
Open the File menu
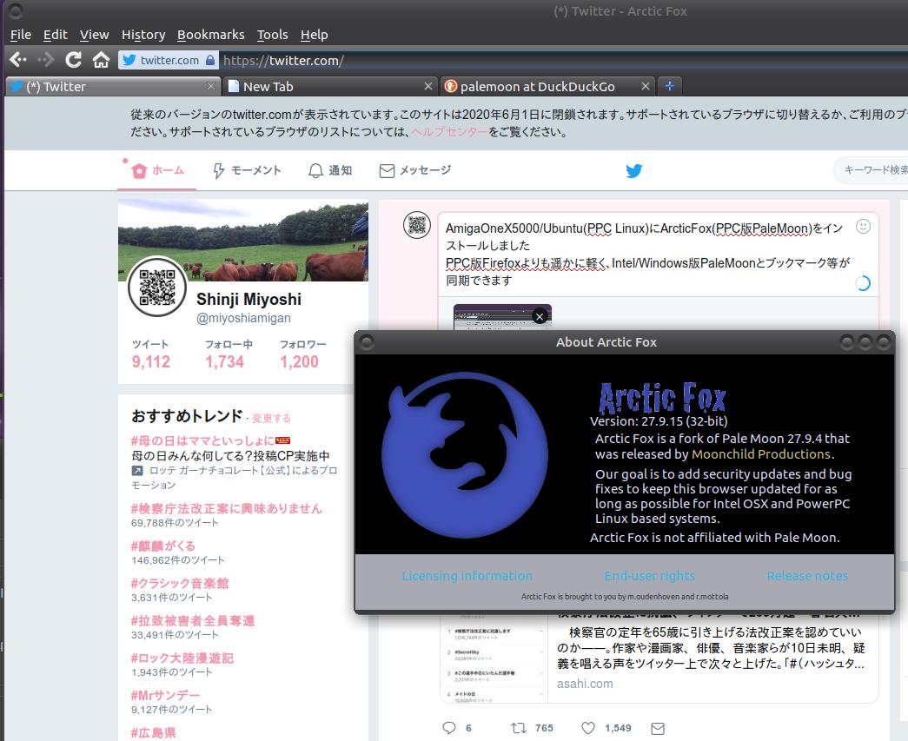(x=21, y=35)
